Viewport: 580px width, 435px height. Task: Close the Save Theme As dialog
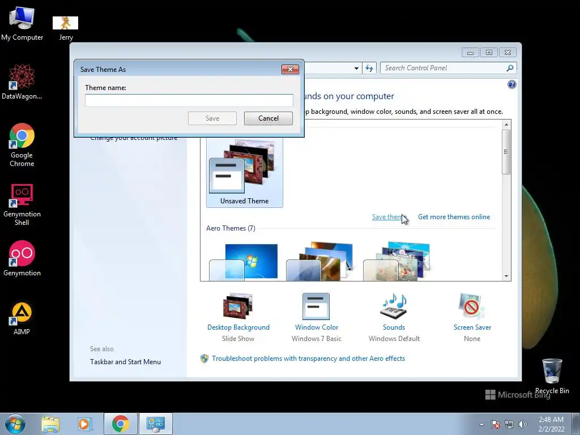(290, 69)
